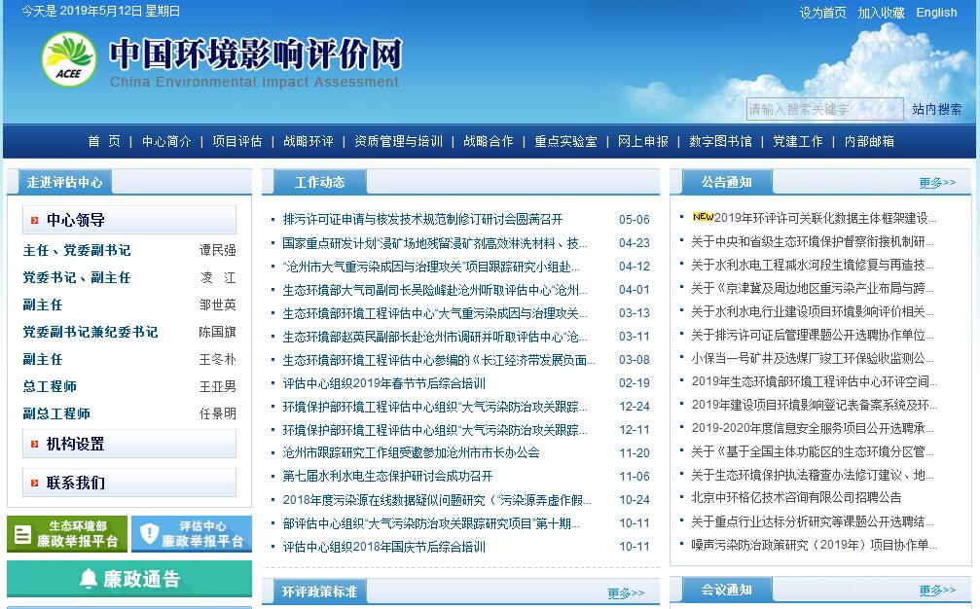Click the yellow NEW badge in 公告通知

click(x=703, y=218)
